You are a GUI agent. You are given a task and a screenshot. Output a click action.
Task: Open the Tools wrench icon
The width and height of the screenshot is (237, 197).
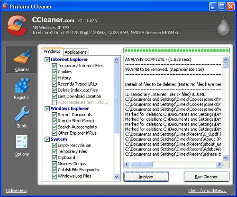point(22,114)
